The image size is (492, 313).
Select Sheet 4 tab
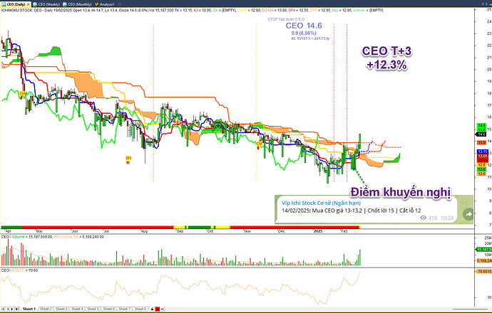point(77,309)
